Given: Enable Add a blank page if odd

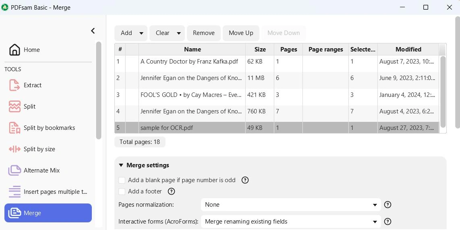Looking at the screenshot, I should pos(122,180).
